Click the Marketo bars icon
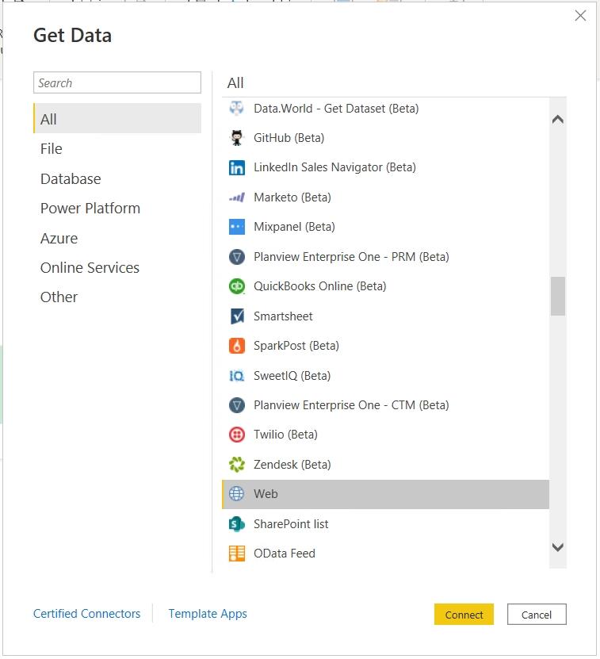Image resolution: width=600 pixels, height=659 pixels. pos(236,197)
